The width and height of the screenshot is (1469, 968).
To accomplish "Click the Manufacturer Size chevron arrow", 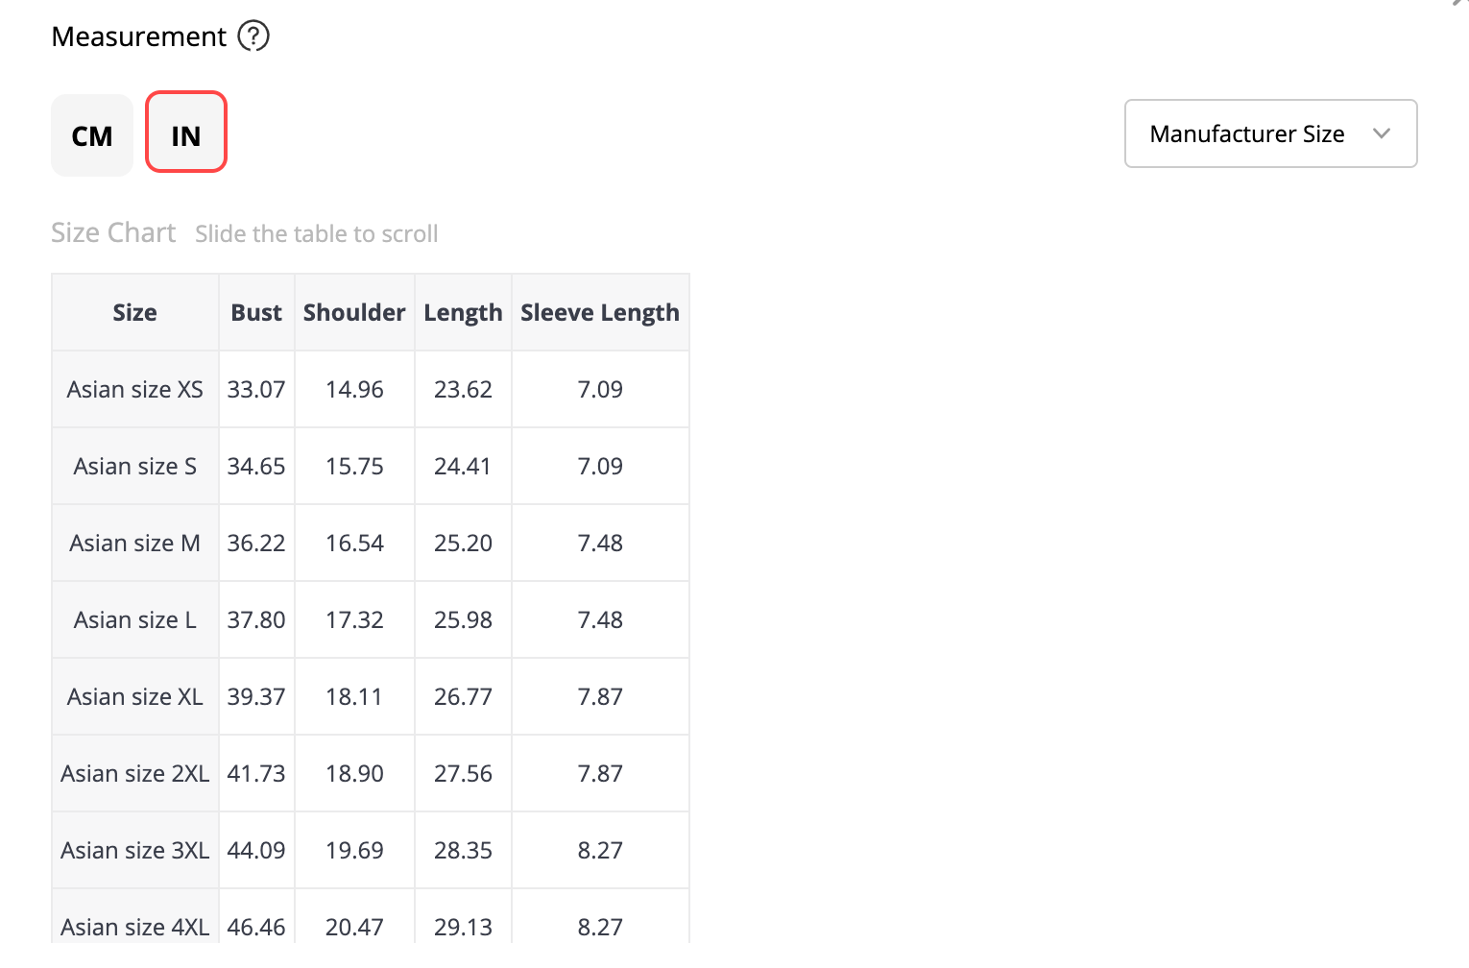I will 1382,133.
